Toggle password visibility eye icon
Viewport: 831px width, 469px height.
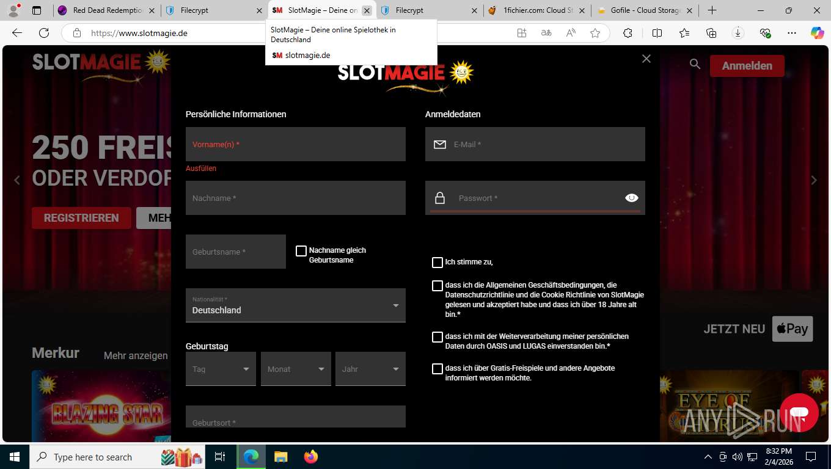pyautogui.click(x=632, y=198)
